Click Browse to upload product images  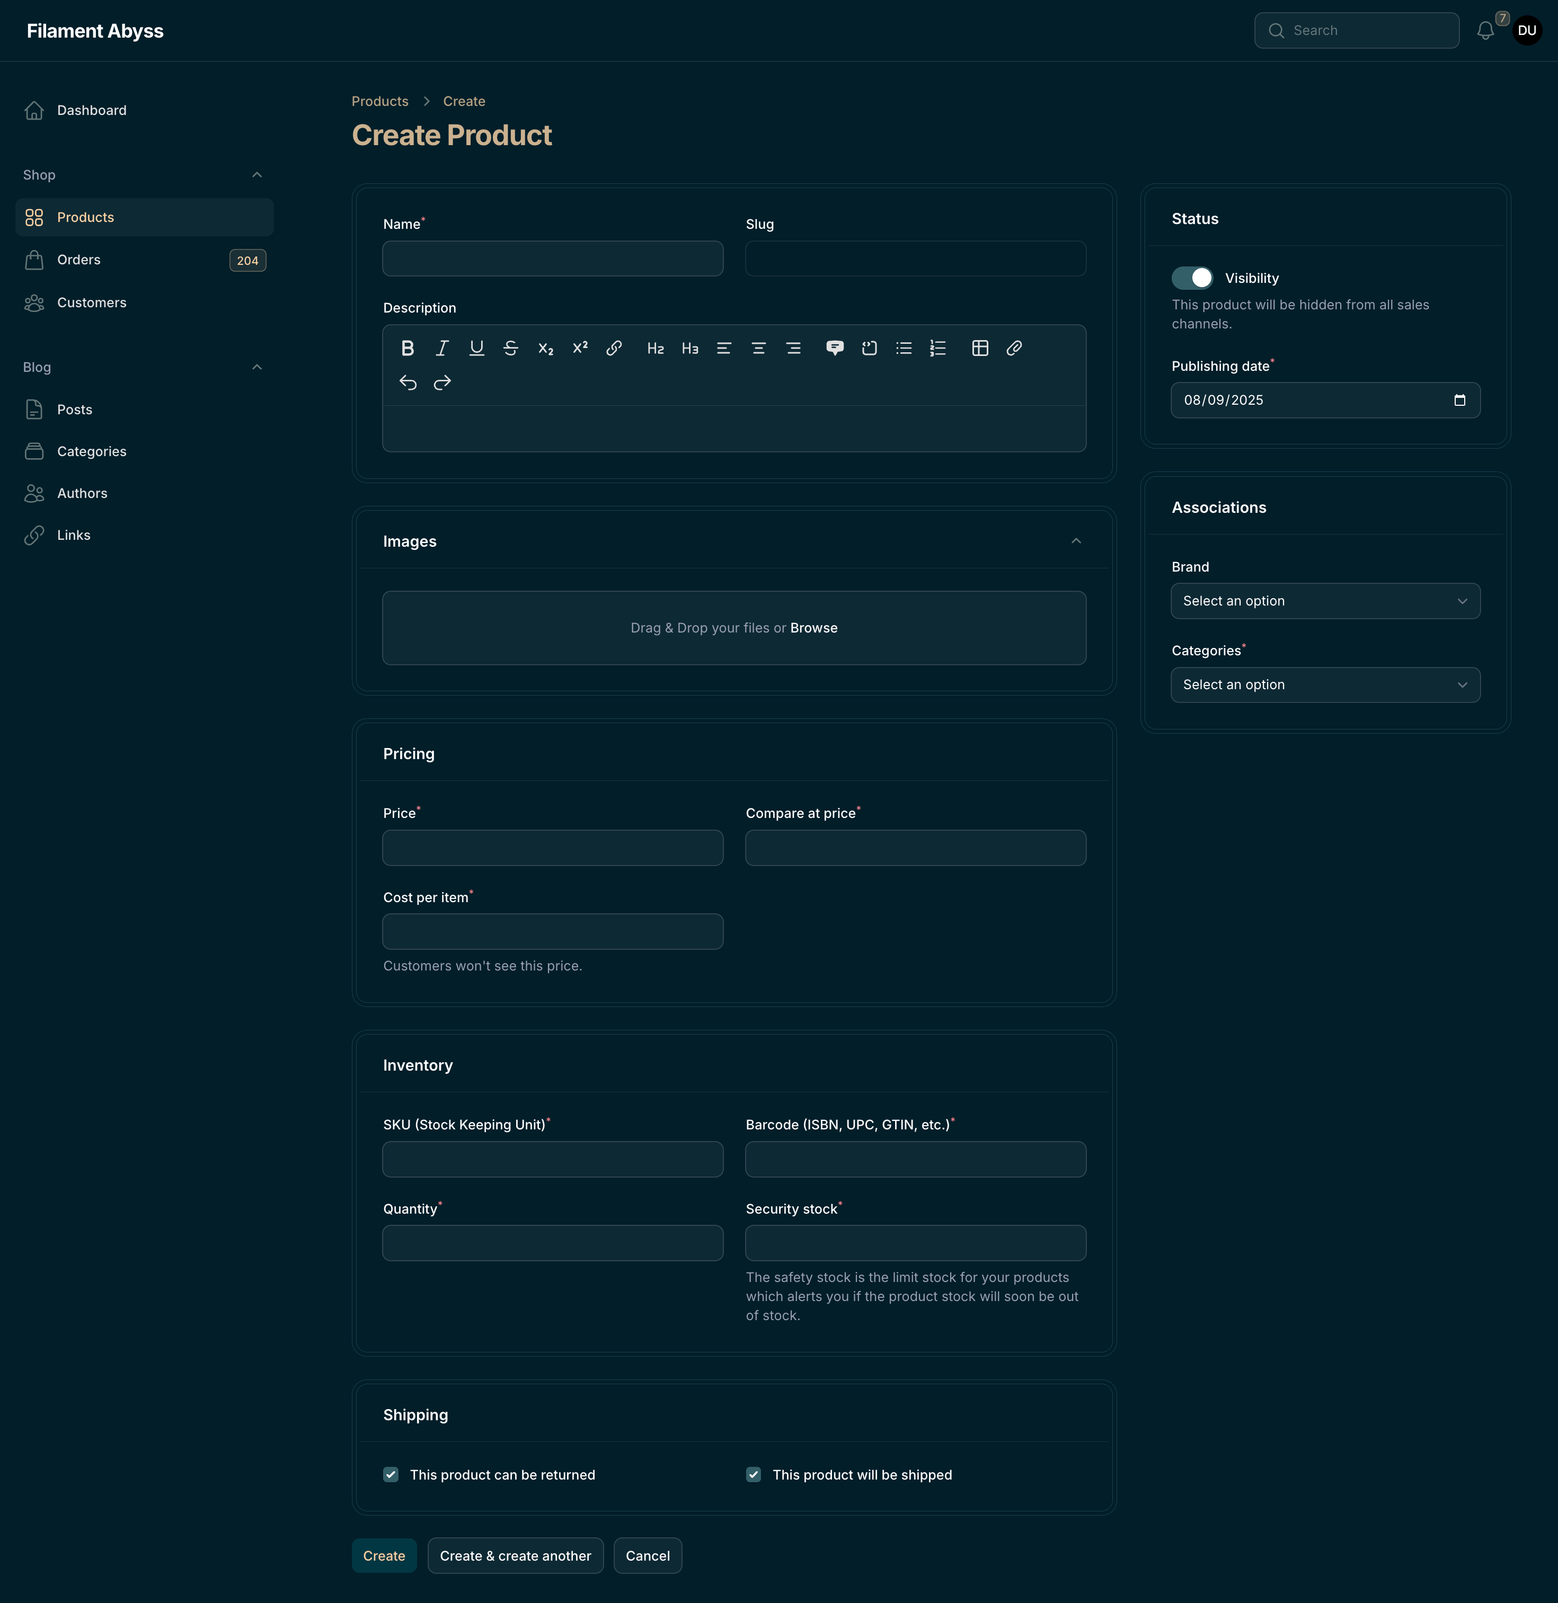click(813, 627)
